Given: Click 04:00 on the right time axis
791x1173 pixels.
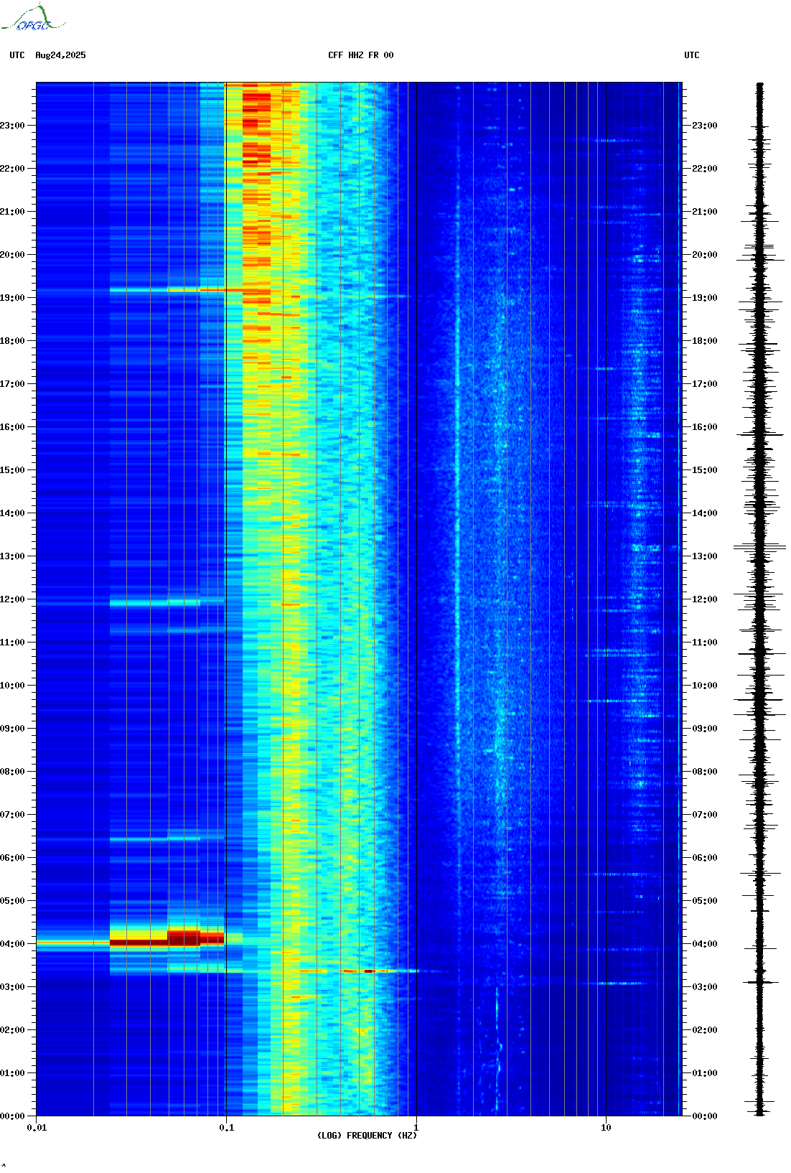Looking at the screenshot, I should (x=705, y=944).
